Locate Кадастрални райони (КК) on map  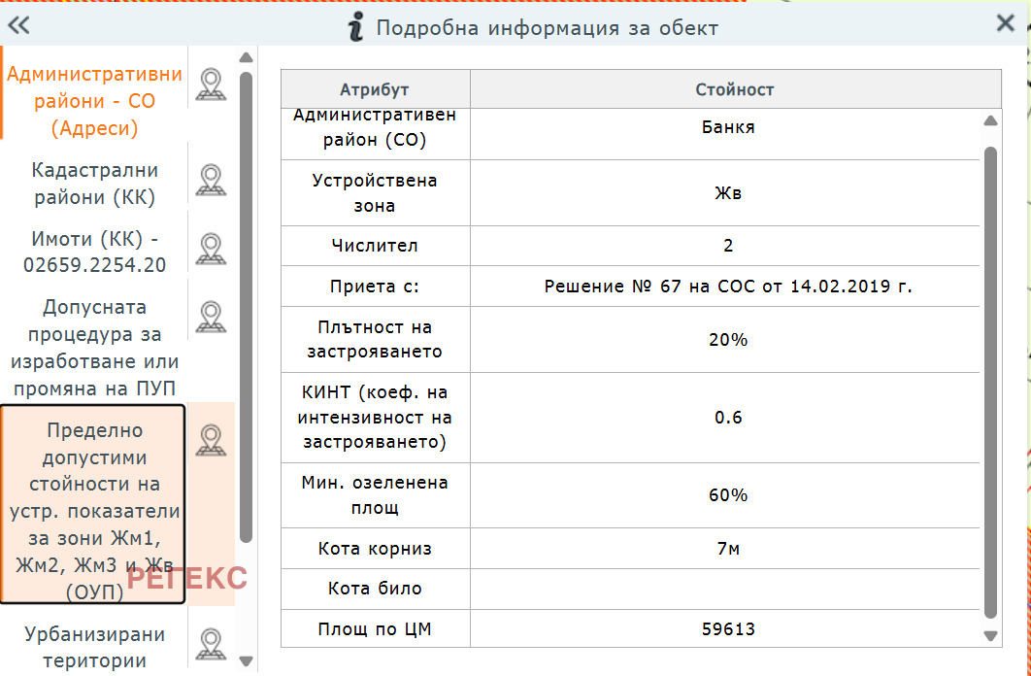211,181
